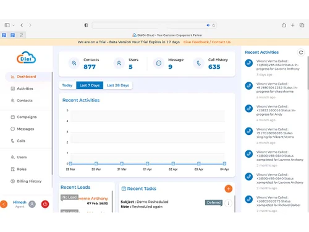Click the Deferred status tag

click(214, 203)
